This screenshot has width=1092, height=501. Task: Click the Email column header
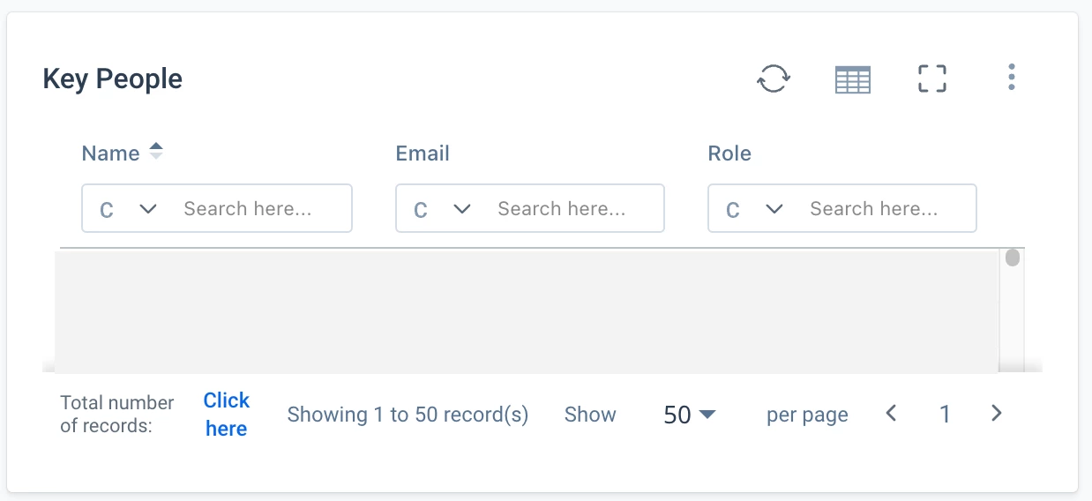(423, 153)
